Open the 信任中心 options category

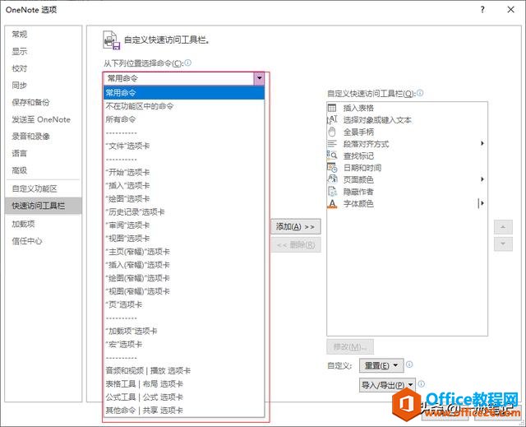pos(44,241)
